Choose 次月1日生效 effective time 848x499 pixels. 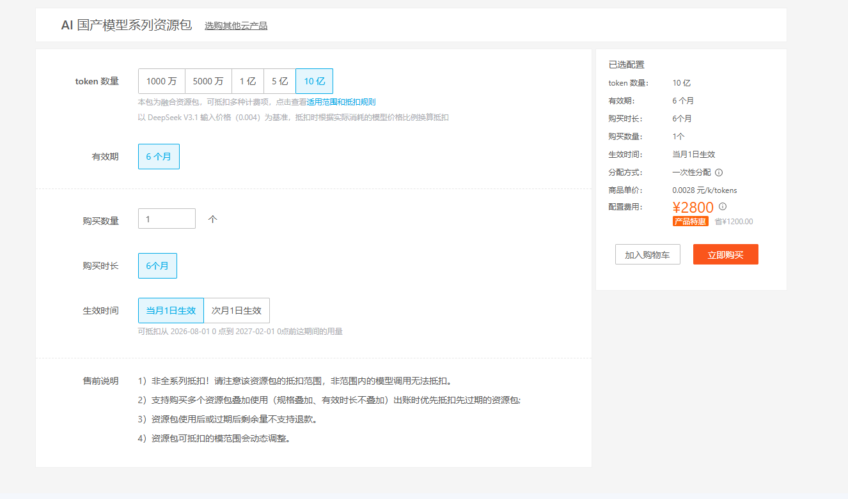pyautogui.click(x=237, y=311)
